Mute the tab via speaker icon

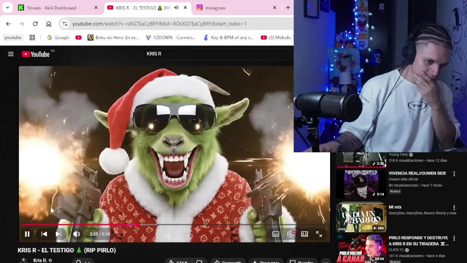tap(176, 8)
